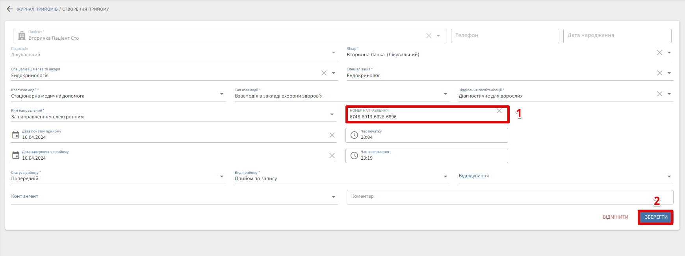Viewport: 685px width, 256px height.
Task: Click the clock icon in end time field
Action: 354,156
